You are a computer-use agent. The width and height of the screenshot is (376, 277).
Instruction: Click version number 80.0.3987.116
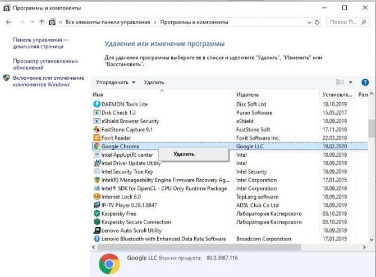(x=222, y=258)
